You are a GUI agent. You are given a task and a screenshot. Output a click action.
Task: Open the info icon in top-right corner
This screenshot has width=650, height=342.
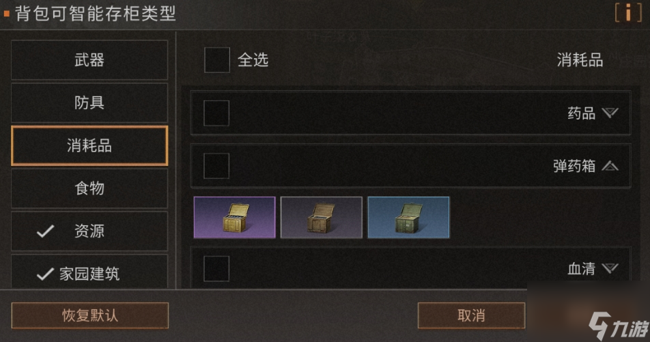tap(628, 12)
